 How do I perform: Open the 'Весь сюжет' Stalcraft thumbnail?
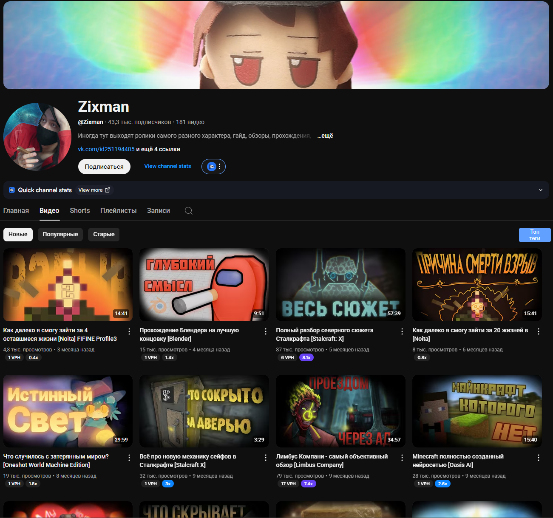341,285
